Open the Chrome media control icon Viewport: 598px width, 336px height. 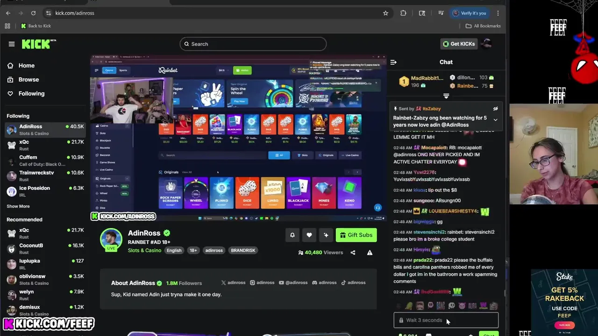click(x=441, y=13)
